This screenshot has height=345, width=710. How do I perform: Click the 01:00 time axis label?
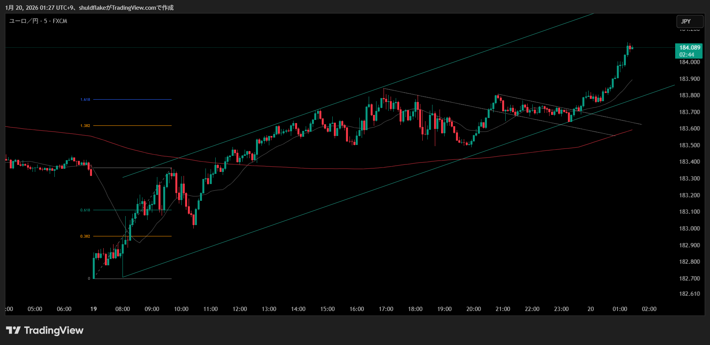tap(620, 309)
